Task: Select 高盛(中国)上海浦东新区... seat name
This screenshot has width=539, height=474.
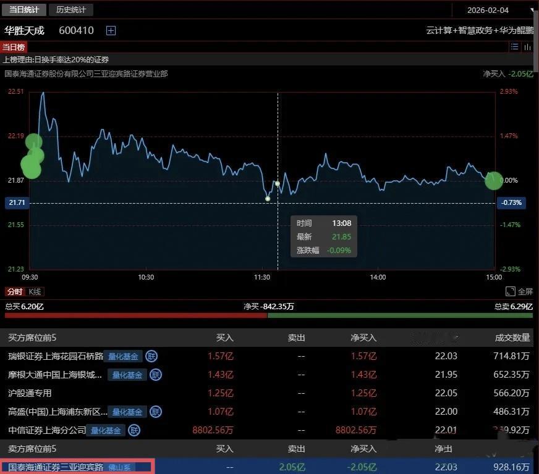Action: coord(57,412)
